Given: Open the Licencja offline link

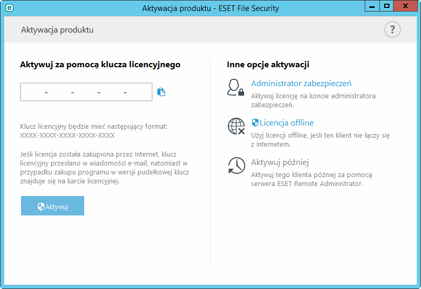Looking at the screenshot, I should (x=286, y=123).
